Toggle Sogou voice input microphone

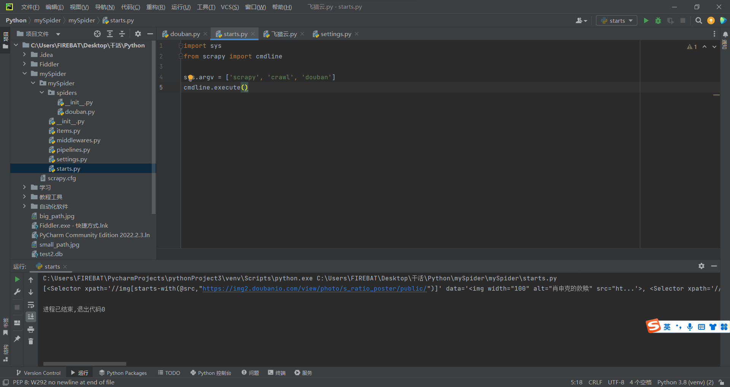[x=690, y=327]
